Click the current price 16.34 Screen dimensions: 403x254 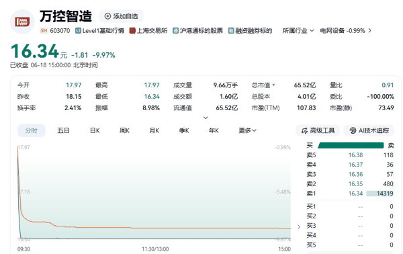35,51
